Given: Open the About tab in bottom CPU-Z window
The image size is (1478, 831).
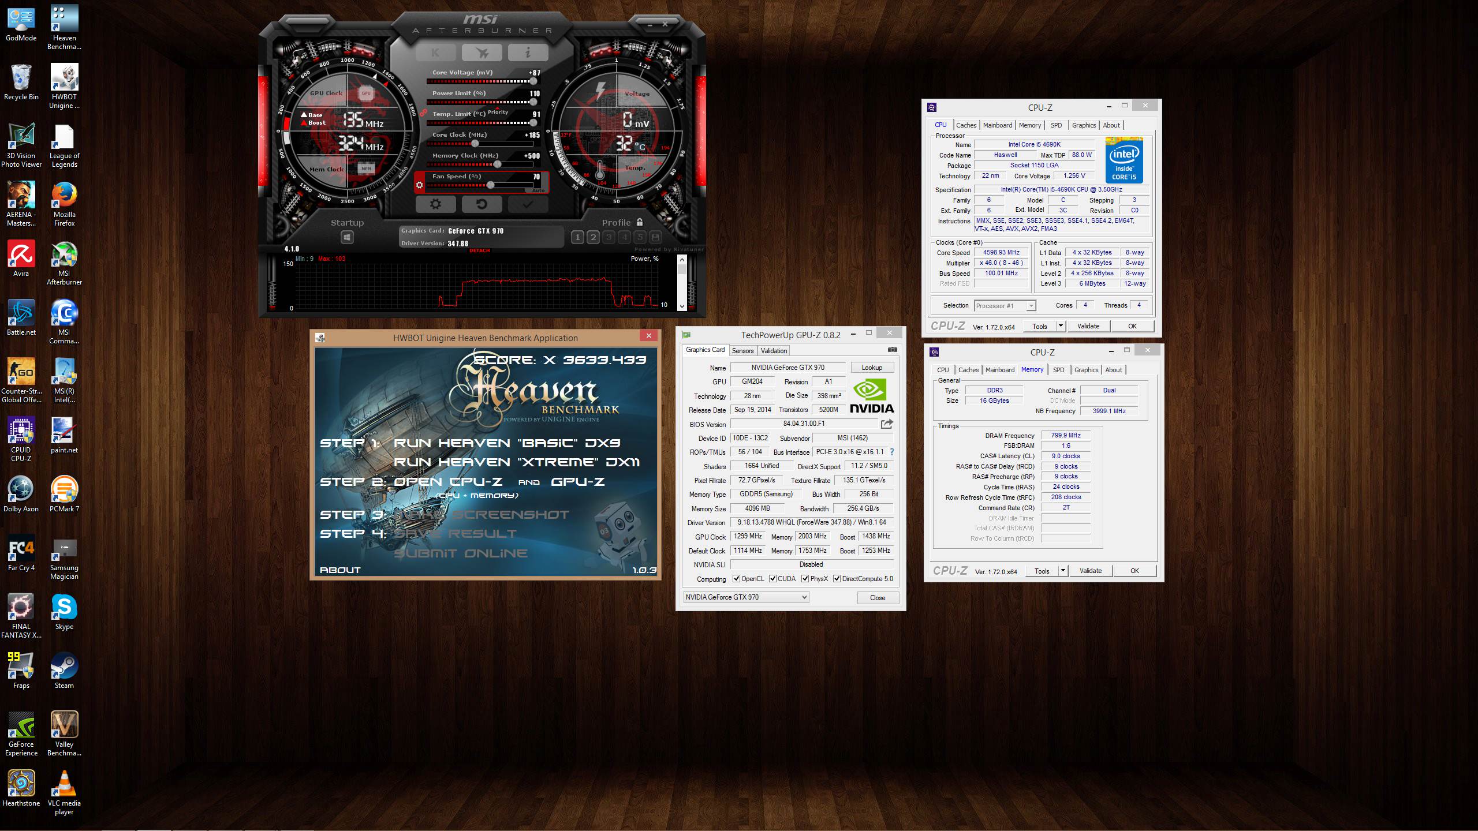Looking at the screenshot, I should (1114, 370).
